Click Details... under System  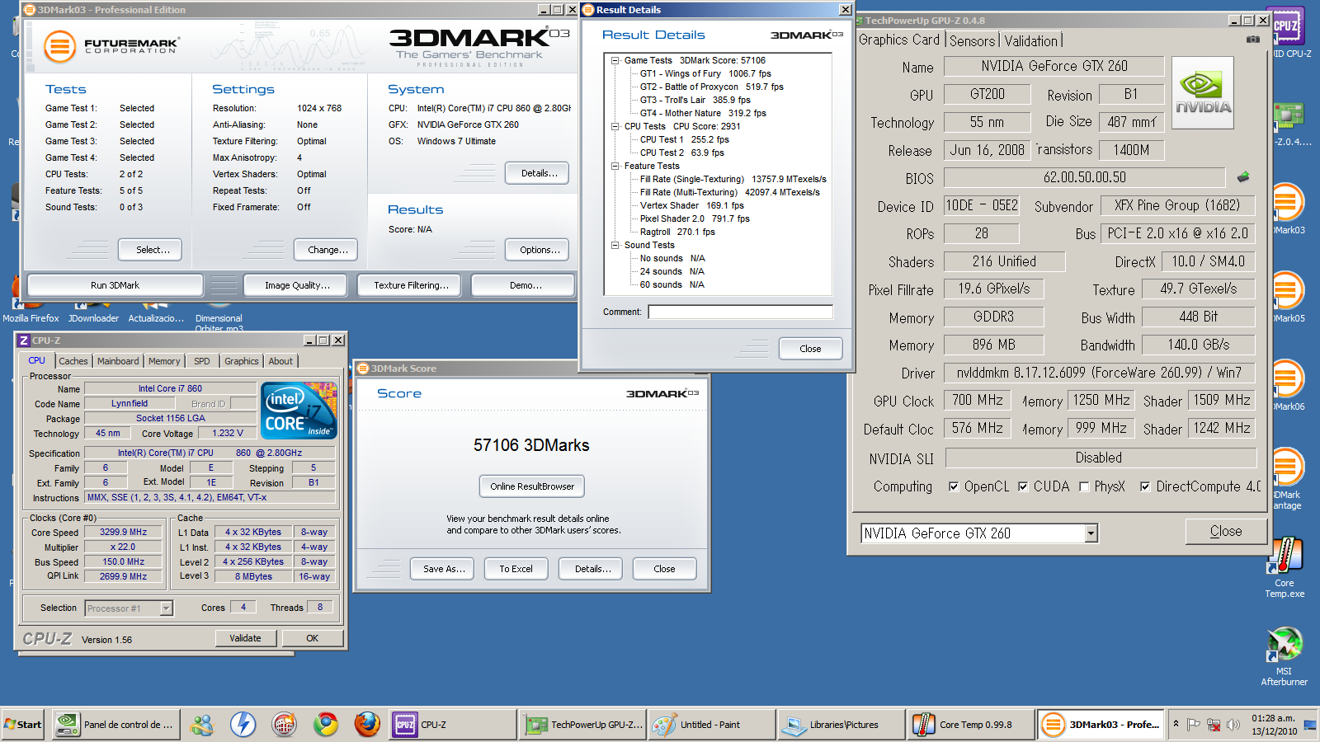click(x=539, y=173)
